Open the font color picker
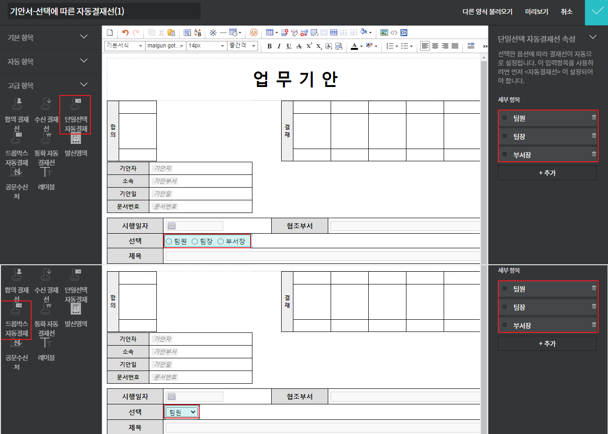This screenshot has width=608, height=434. [355, 46]
